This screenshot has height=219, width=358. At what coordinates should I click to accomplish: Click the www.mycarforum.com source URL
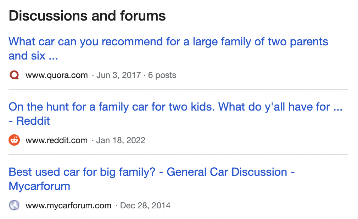(68, 206)
